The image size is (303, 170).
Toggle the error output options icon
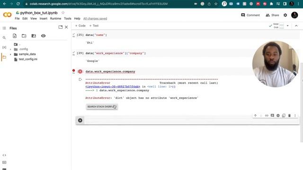80,79
